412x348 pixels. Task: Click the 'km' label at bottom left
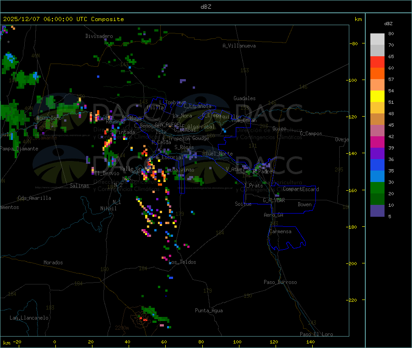(x=7, y=343)
